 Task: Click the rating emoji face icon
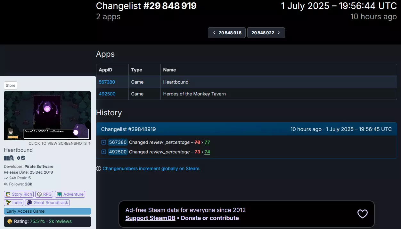10,221
